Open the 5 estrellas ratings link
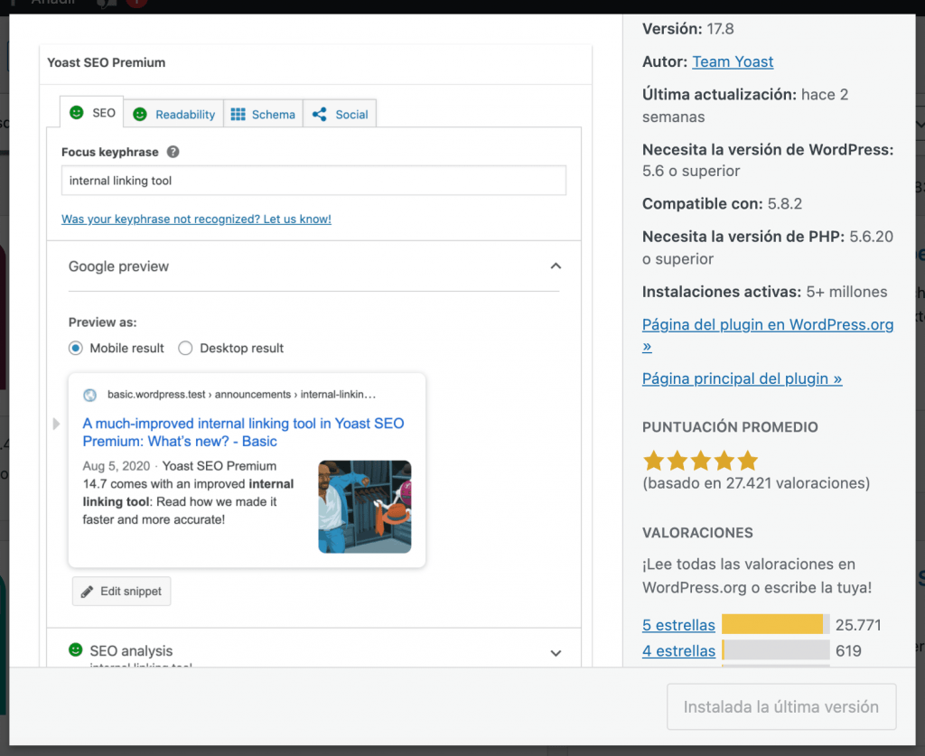925x756 pixels. click(x=678, y=625)
